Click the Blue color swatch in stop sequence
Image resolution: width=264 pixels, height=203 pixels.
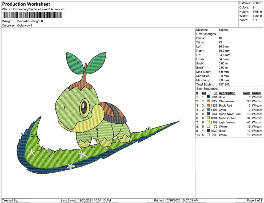(x=208, y=97)
